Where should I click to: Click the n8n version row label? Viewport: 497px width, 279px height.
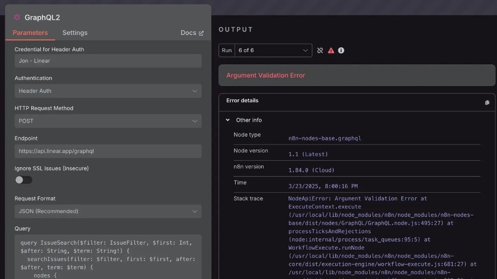pos(249,167)
